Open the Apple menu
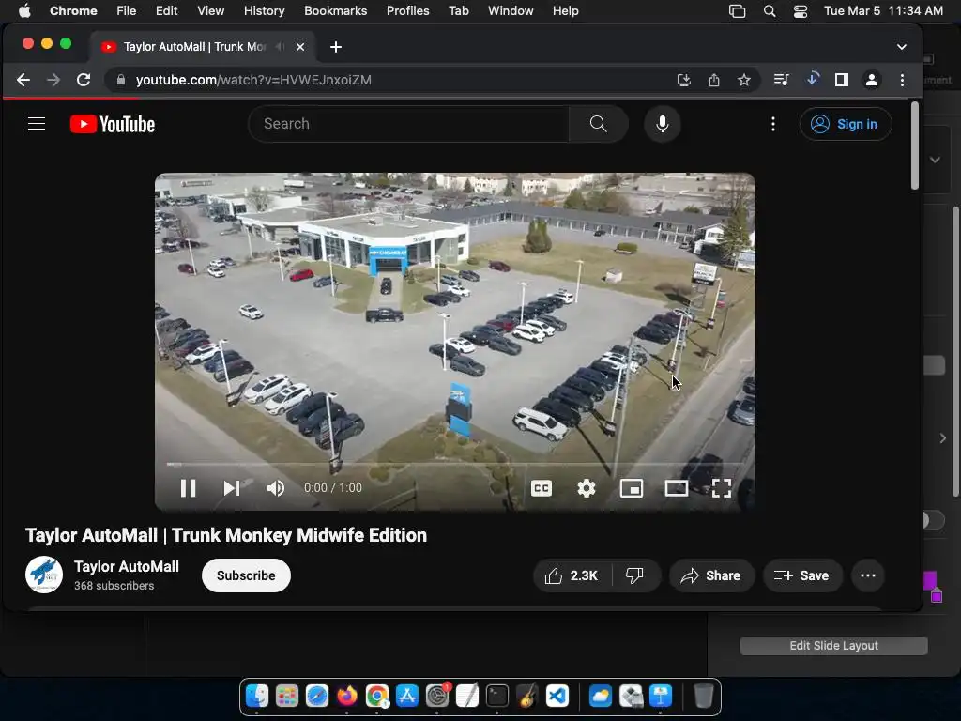The width and height of the screenshot is (961, 721). tap(24, 10)
